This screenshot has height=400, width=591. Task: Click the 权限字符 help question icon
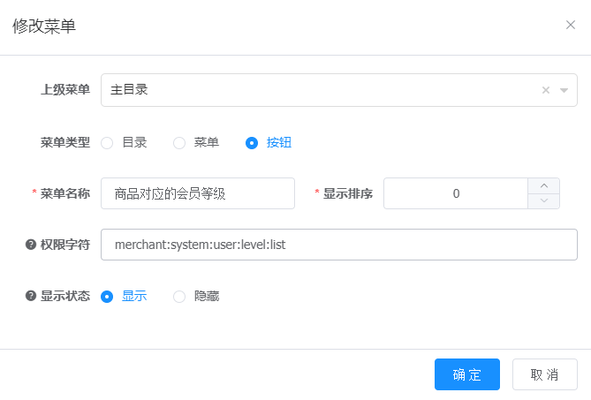(x=31, y=245)
